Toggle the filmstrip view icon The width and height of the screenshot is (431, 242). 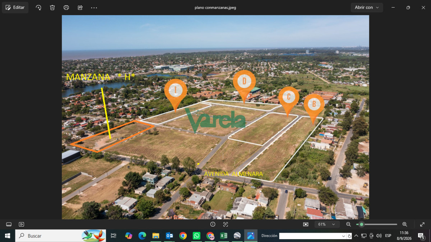coord(9,224)
